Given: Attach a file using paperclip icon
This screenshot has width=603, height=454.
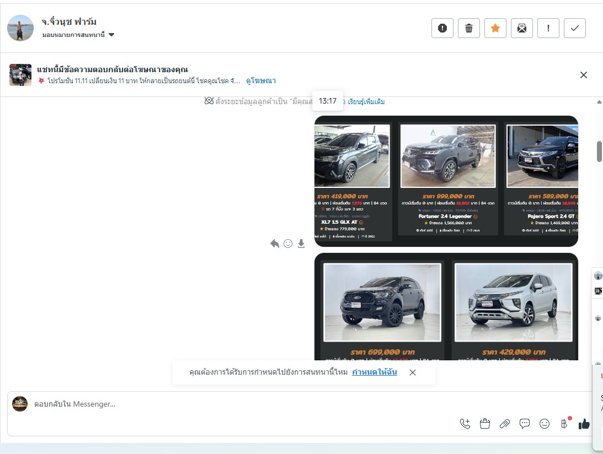Looking at the screenshot, I should click(x=504, y=423).
